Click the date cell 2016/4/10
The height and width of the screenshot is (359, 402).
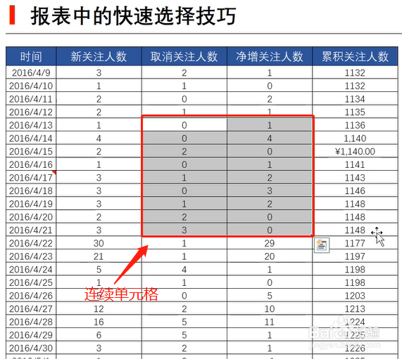tap(31, 86)
